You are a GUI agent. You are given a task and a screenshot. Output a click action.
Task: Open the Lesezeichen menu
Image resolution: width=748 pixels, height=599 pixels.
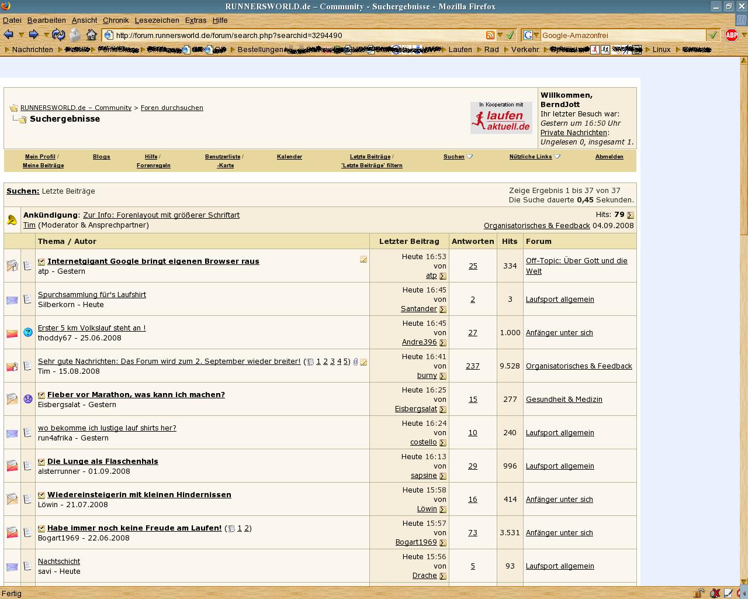(x=157, y=20)
